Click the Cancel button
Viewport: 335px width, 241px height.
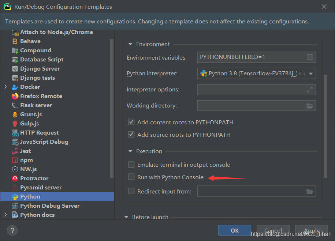pos(273,230)
